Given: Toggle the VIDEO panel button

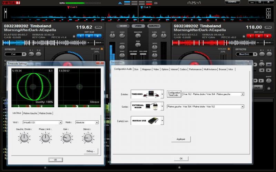Looking at the screenshot, I should [x=138, y=26].
